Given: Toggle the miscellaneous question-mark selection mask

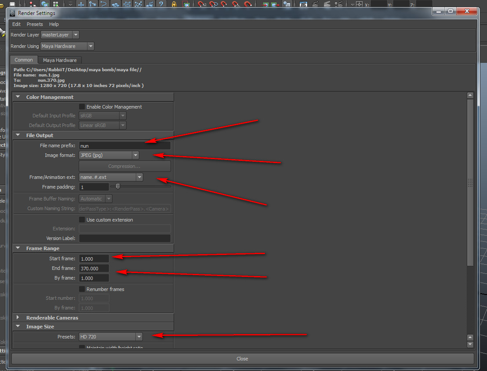Looking at the screenshot, I should 161,4.
